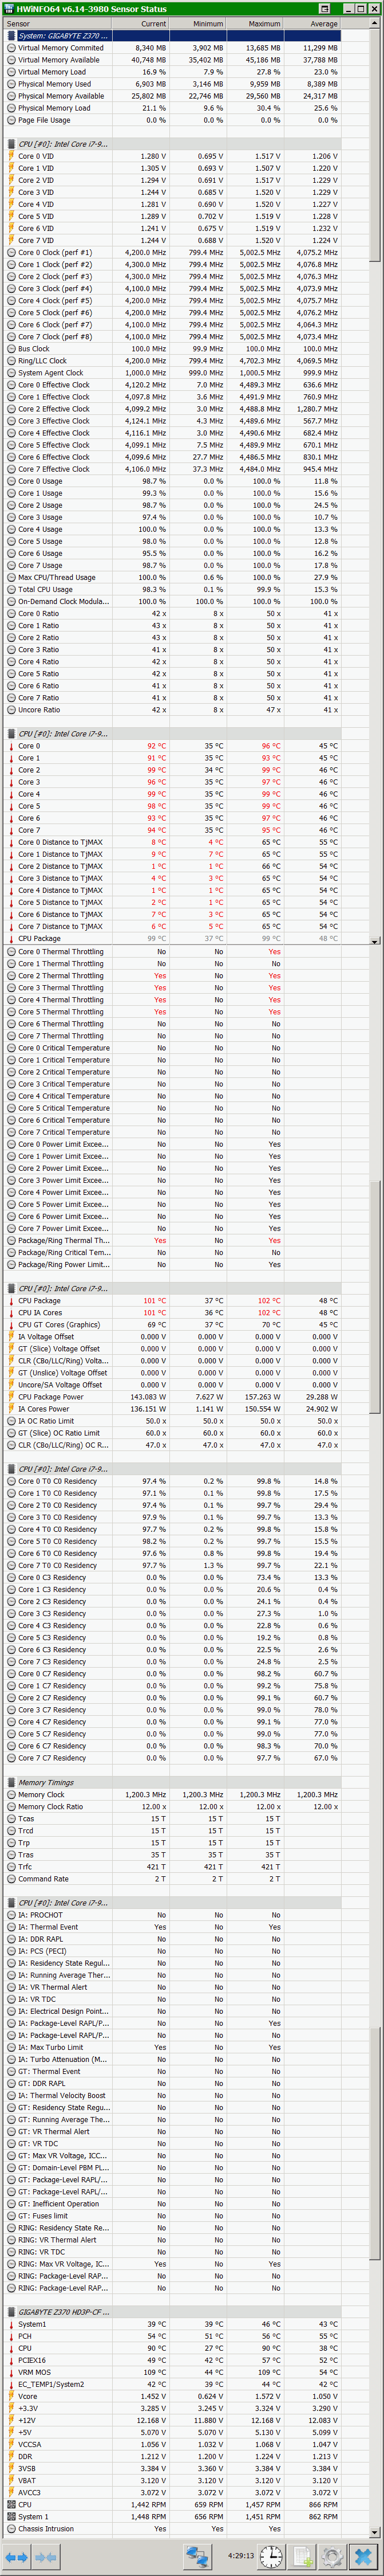Image resolution: width=384 pixels, height=2576 pixels.
Task: Click the Memory Clock Ratio row icon
Action: (11, 1807)
